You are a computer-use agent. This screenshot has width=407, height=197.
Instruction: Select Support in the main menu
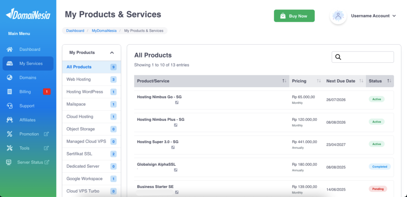click(x=28, y=106)
